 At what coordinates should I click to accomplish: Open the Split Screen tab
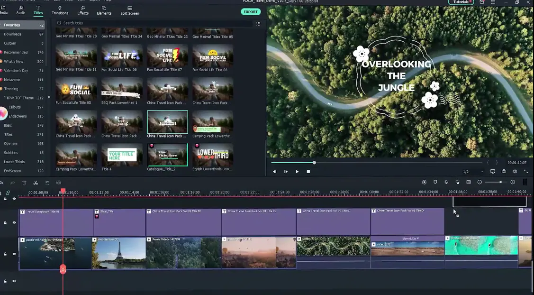(130, 10)
